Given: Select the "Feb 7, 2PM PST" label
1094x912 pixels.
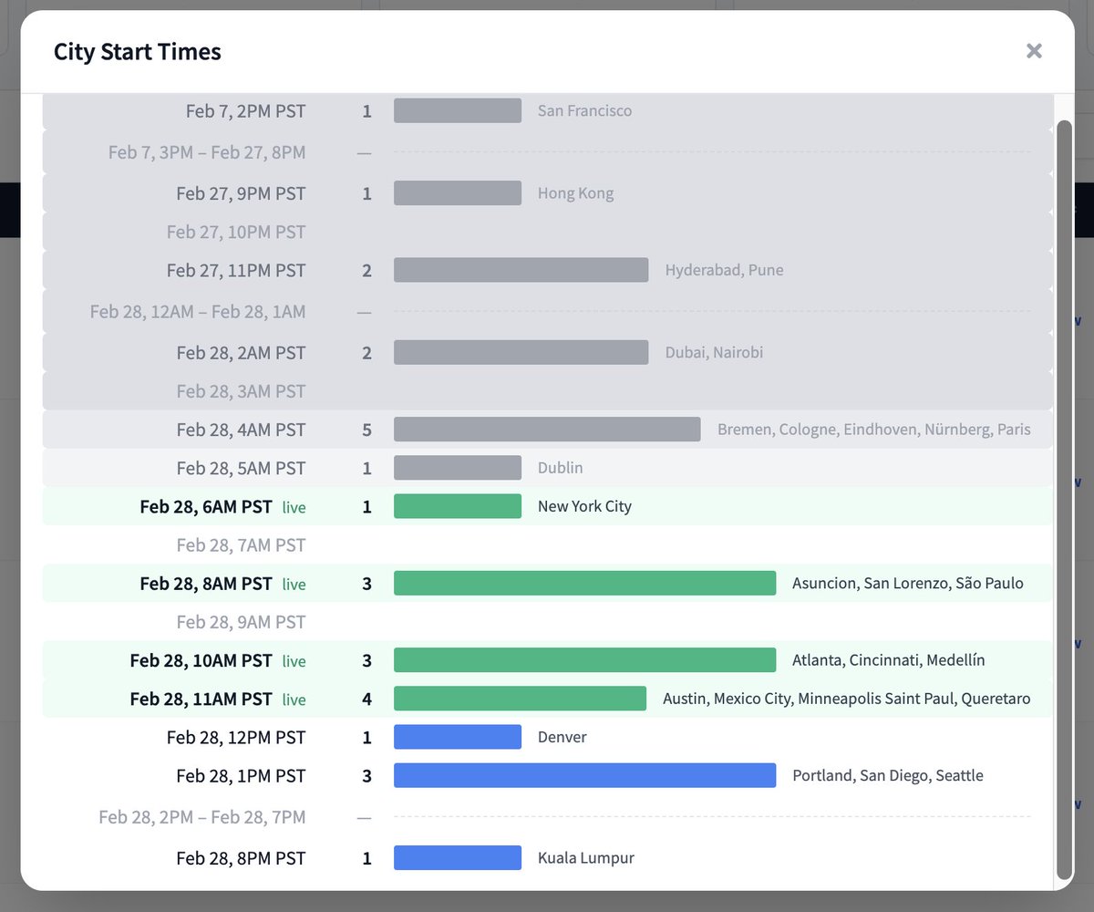Looking at the screenshot, I should pyautogui.click(x=246, y=111).
